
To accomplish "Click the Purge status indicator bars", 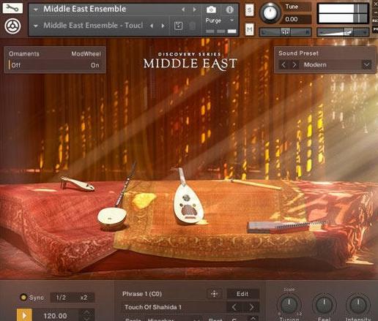I will [221, 31].
